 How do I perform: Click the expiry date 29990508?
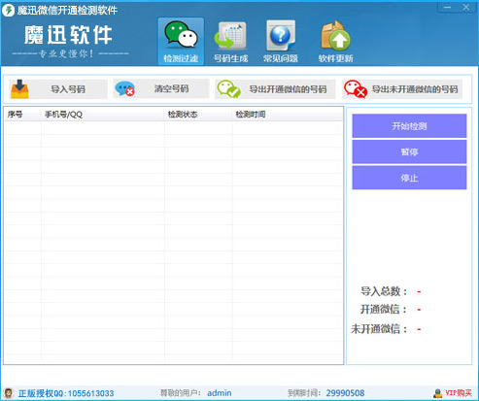pos(345,393)
